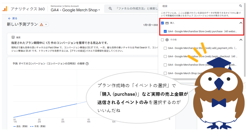Open the dropdown arrow beside the warning triangle
The height and width of the screenshot is (134, 249).
46,24
